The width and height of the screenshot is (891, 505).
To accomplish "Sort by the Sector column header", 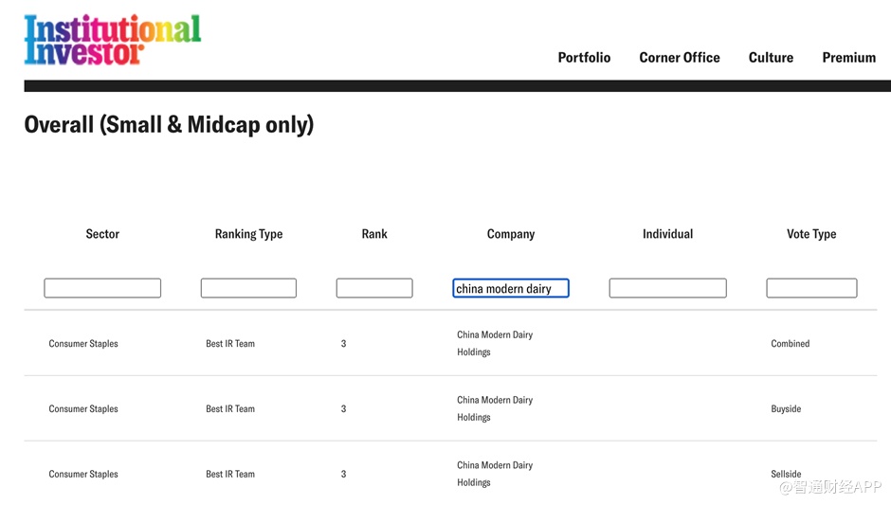I will tap(102, 234).
